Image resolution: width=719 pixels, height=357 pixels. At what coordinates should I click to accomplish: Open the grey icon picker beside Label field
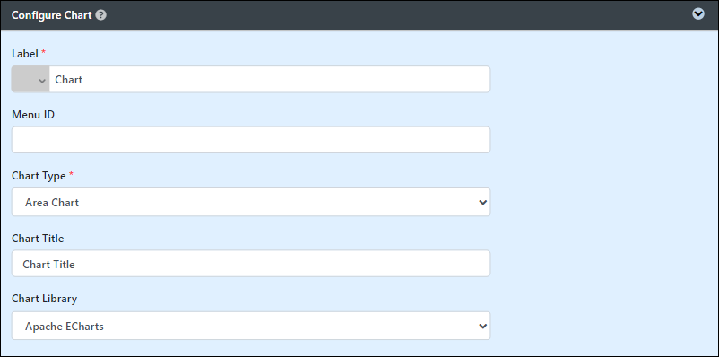30,80
